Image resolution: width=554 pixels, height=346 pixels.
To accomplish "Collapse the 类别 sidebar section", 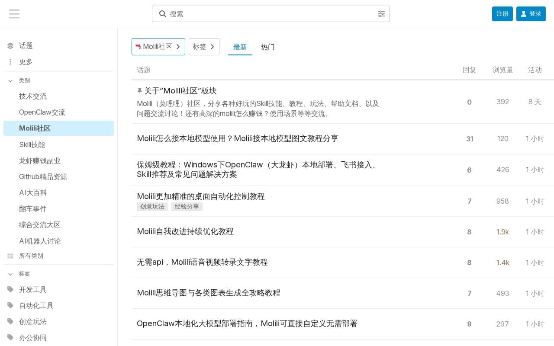I will 10,80.
